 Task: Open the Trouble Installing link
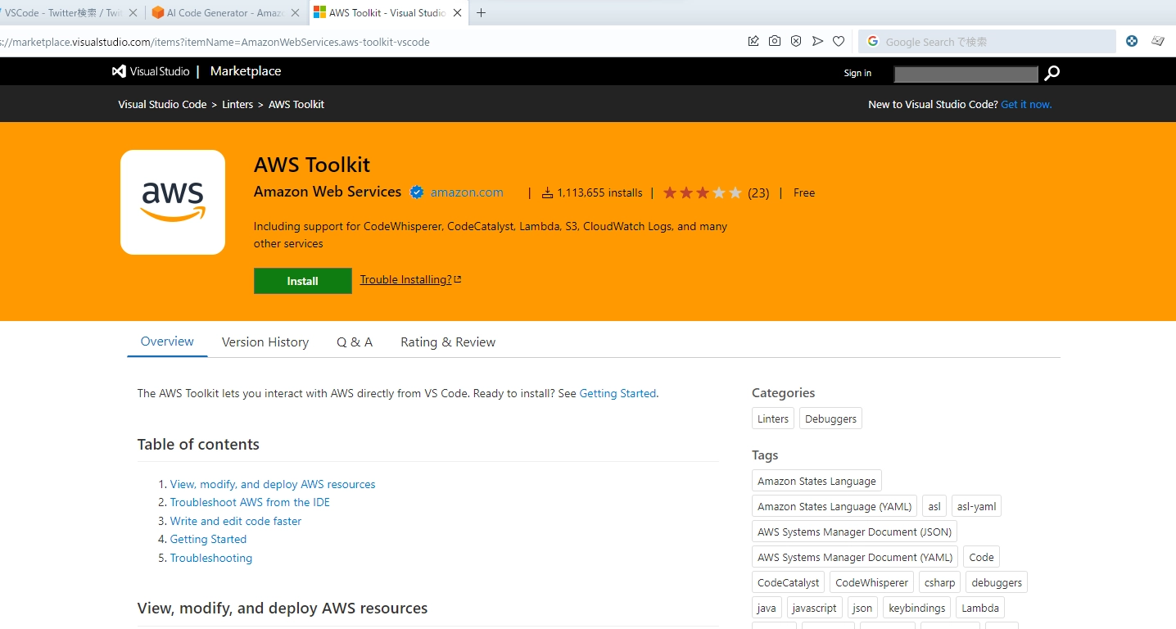(x=405, y=279)
